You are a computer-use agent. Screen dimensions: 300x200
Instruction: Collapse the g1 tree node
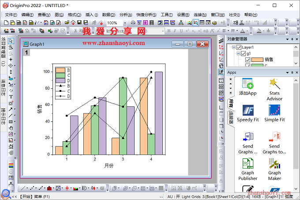click(238, 53)
